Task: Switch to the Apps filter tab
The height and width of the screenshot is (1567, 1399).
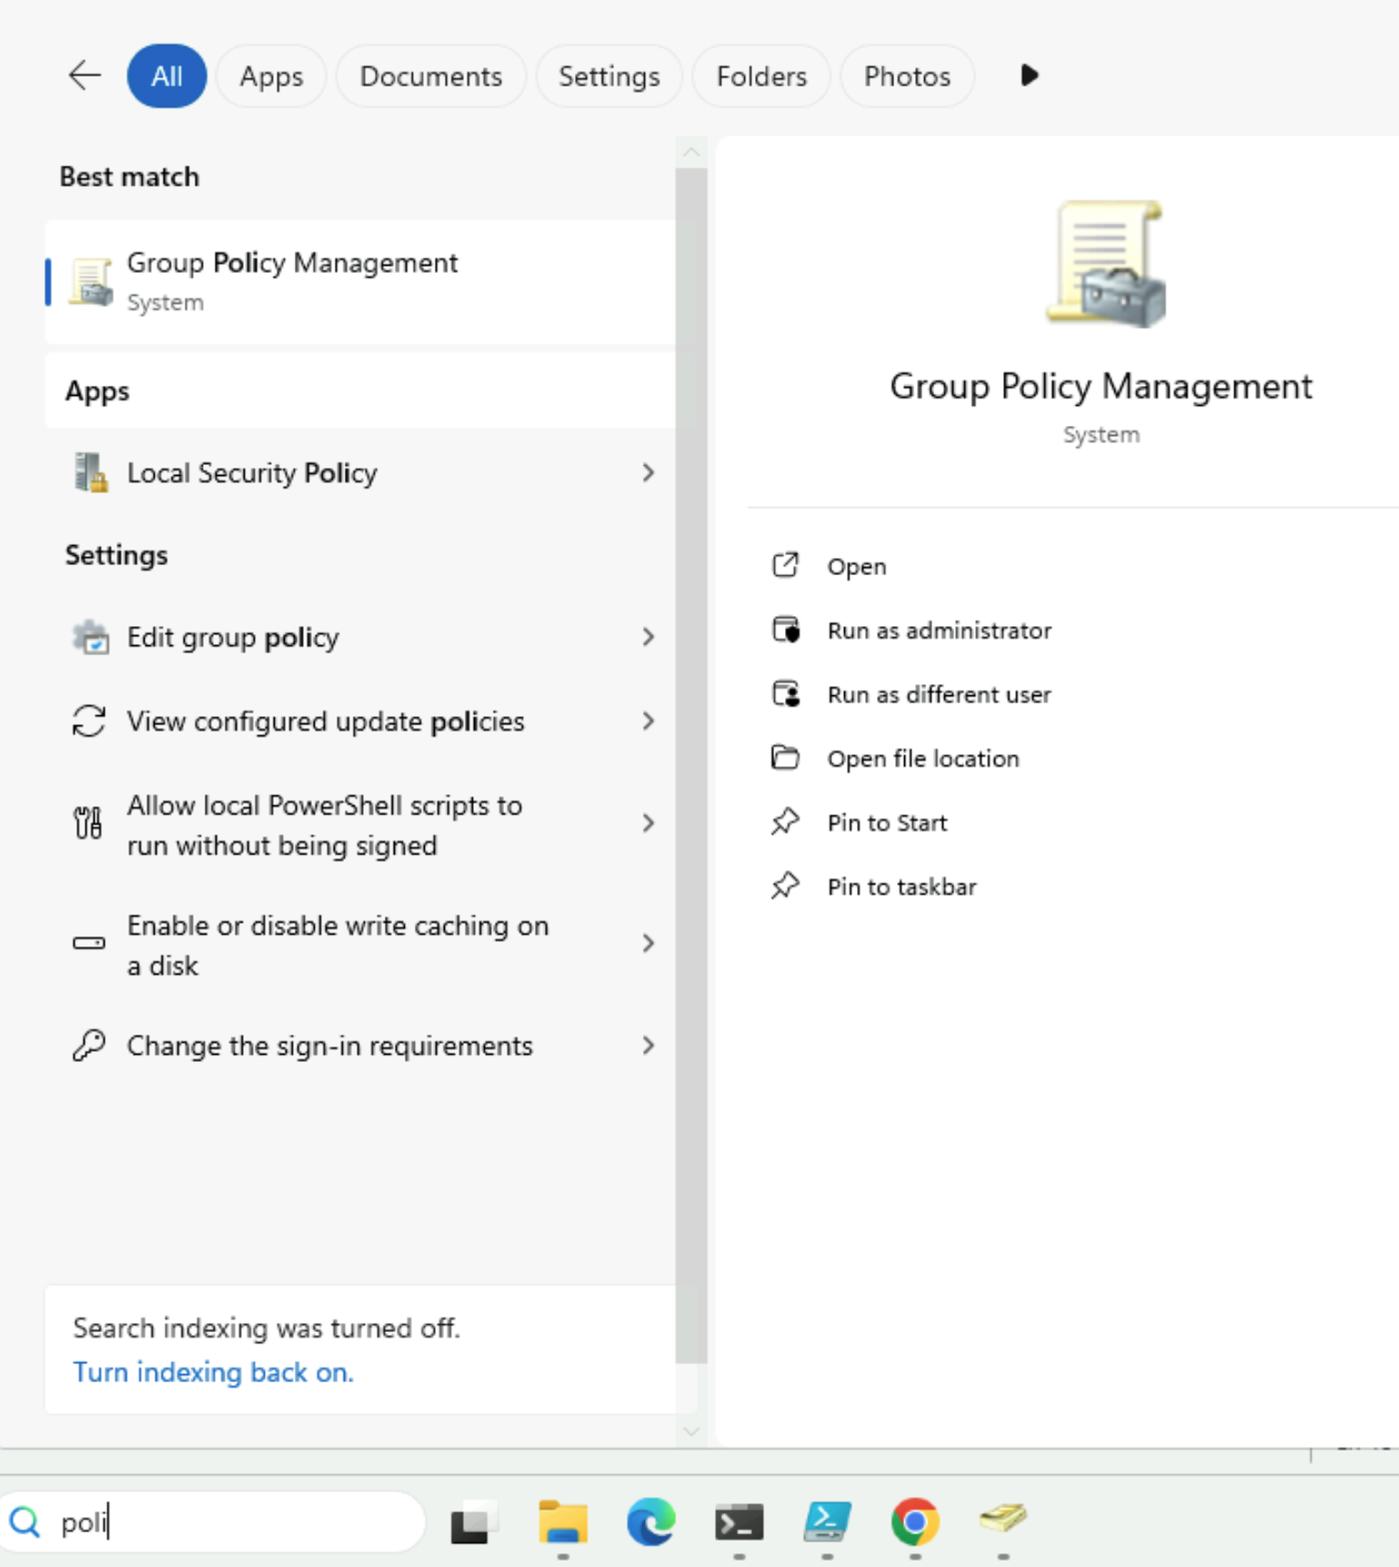Action: (271, 76)
